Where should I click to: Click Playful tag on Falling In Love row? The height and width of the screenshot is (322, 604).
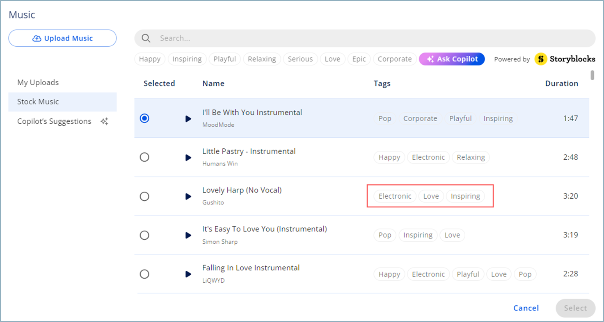pyautogui.click(x=468, y=274)
